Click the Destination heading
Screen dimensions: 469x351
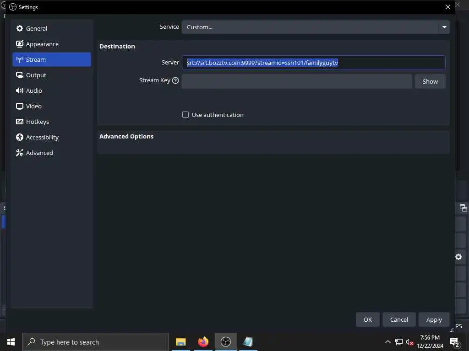tap(117, 46)
